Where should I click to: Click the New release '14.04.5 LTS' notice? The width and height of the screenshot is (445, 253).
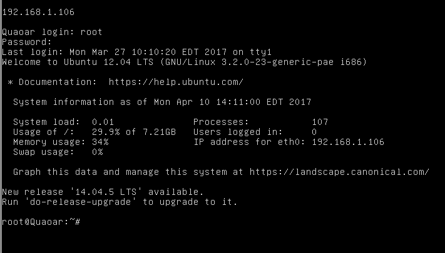(x=103, y=192)
